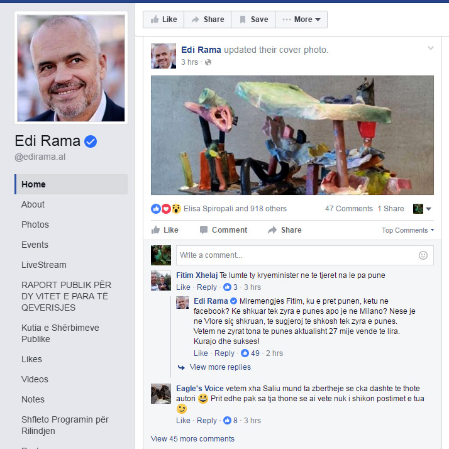This screenshot has width=449, height=449.
Task: Open the 47 Comments link
Action: [x=349, y=209]
